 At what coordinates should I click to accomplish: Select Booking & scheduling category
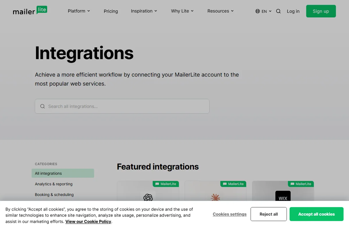(x=54, y=195)
